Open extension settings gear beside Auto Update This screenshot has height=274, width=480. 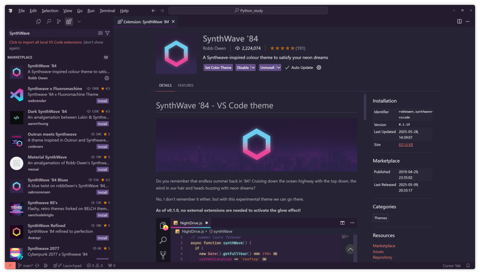319,68
